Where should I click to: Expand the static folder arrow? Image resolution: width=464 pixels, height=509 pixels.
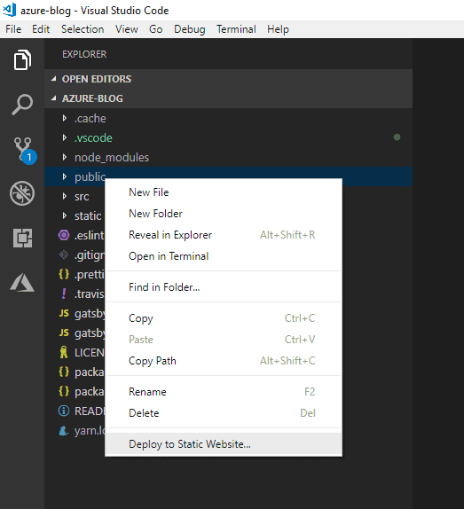65,215
